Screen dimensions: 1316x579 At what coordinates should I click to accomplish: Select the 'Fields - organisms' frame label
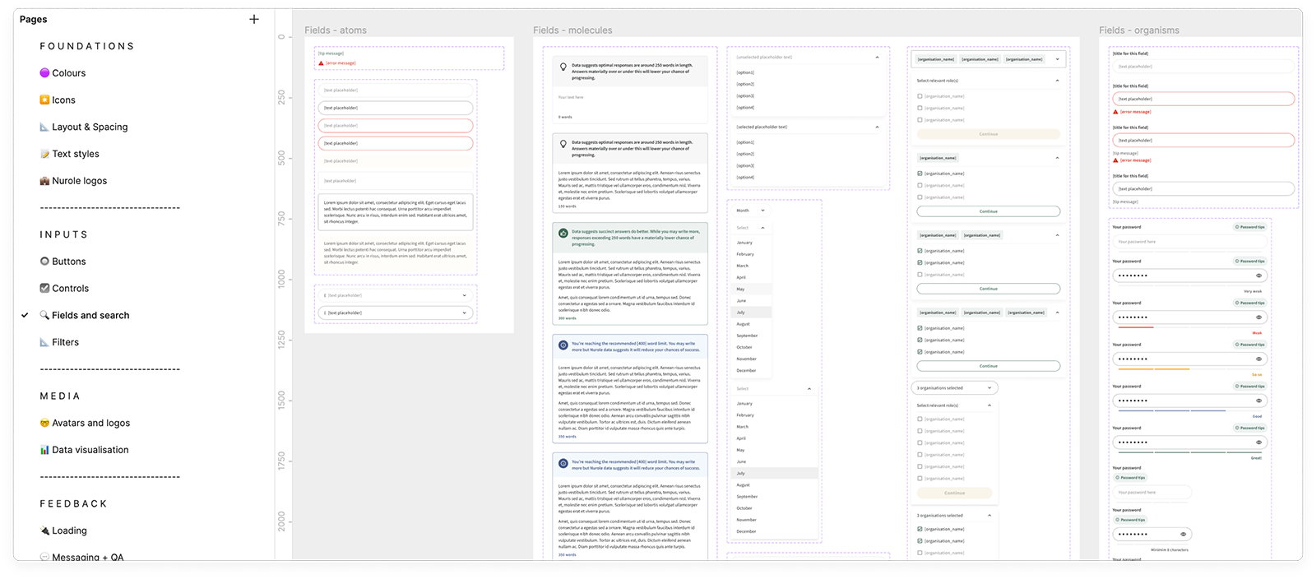1139,30
